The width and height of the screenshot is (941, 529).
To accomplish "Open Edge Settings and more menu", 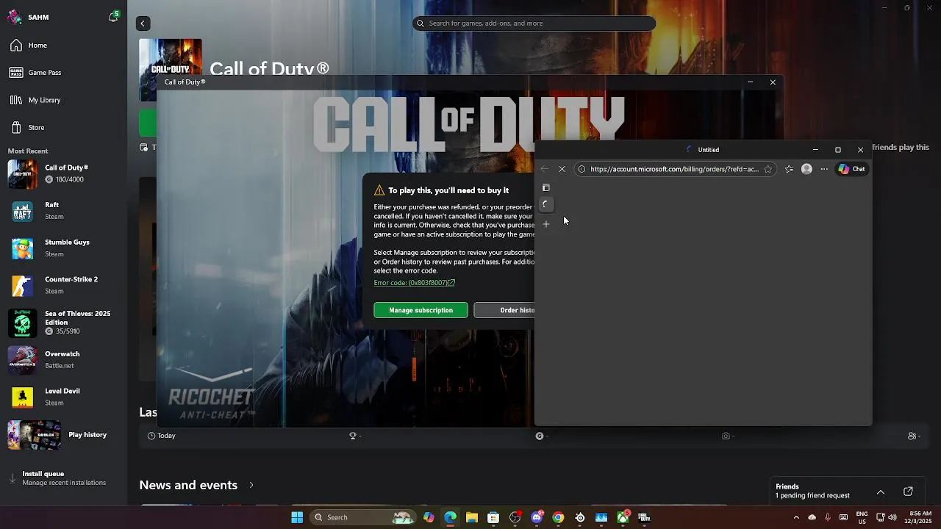I will coord(824,169).
